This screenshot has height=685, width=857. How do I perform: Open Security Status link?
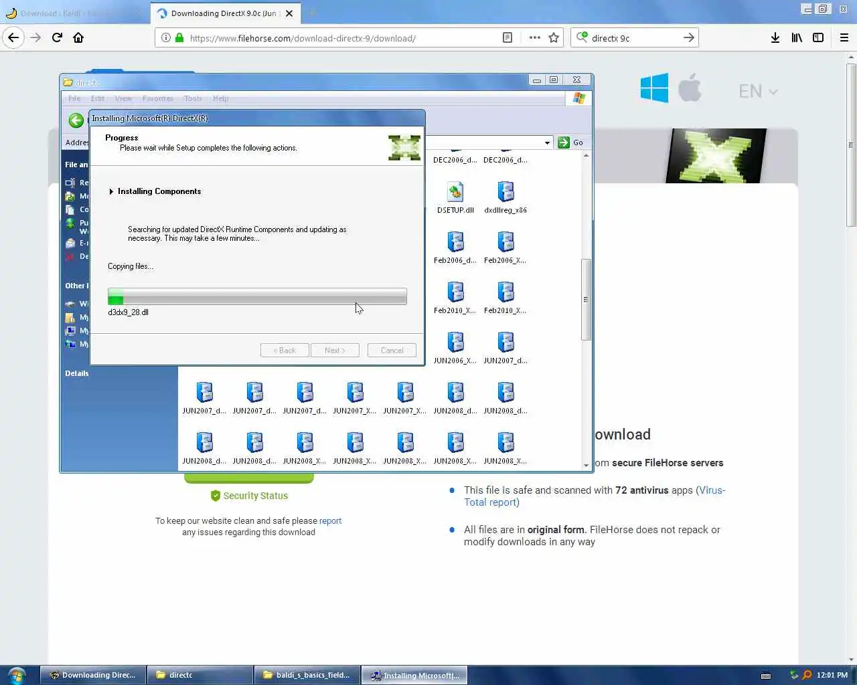tap(249, 496)
